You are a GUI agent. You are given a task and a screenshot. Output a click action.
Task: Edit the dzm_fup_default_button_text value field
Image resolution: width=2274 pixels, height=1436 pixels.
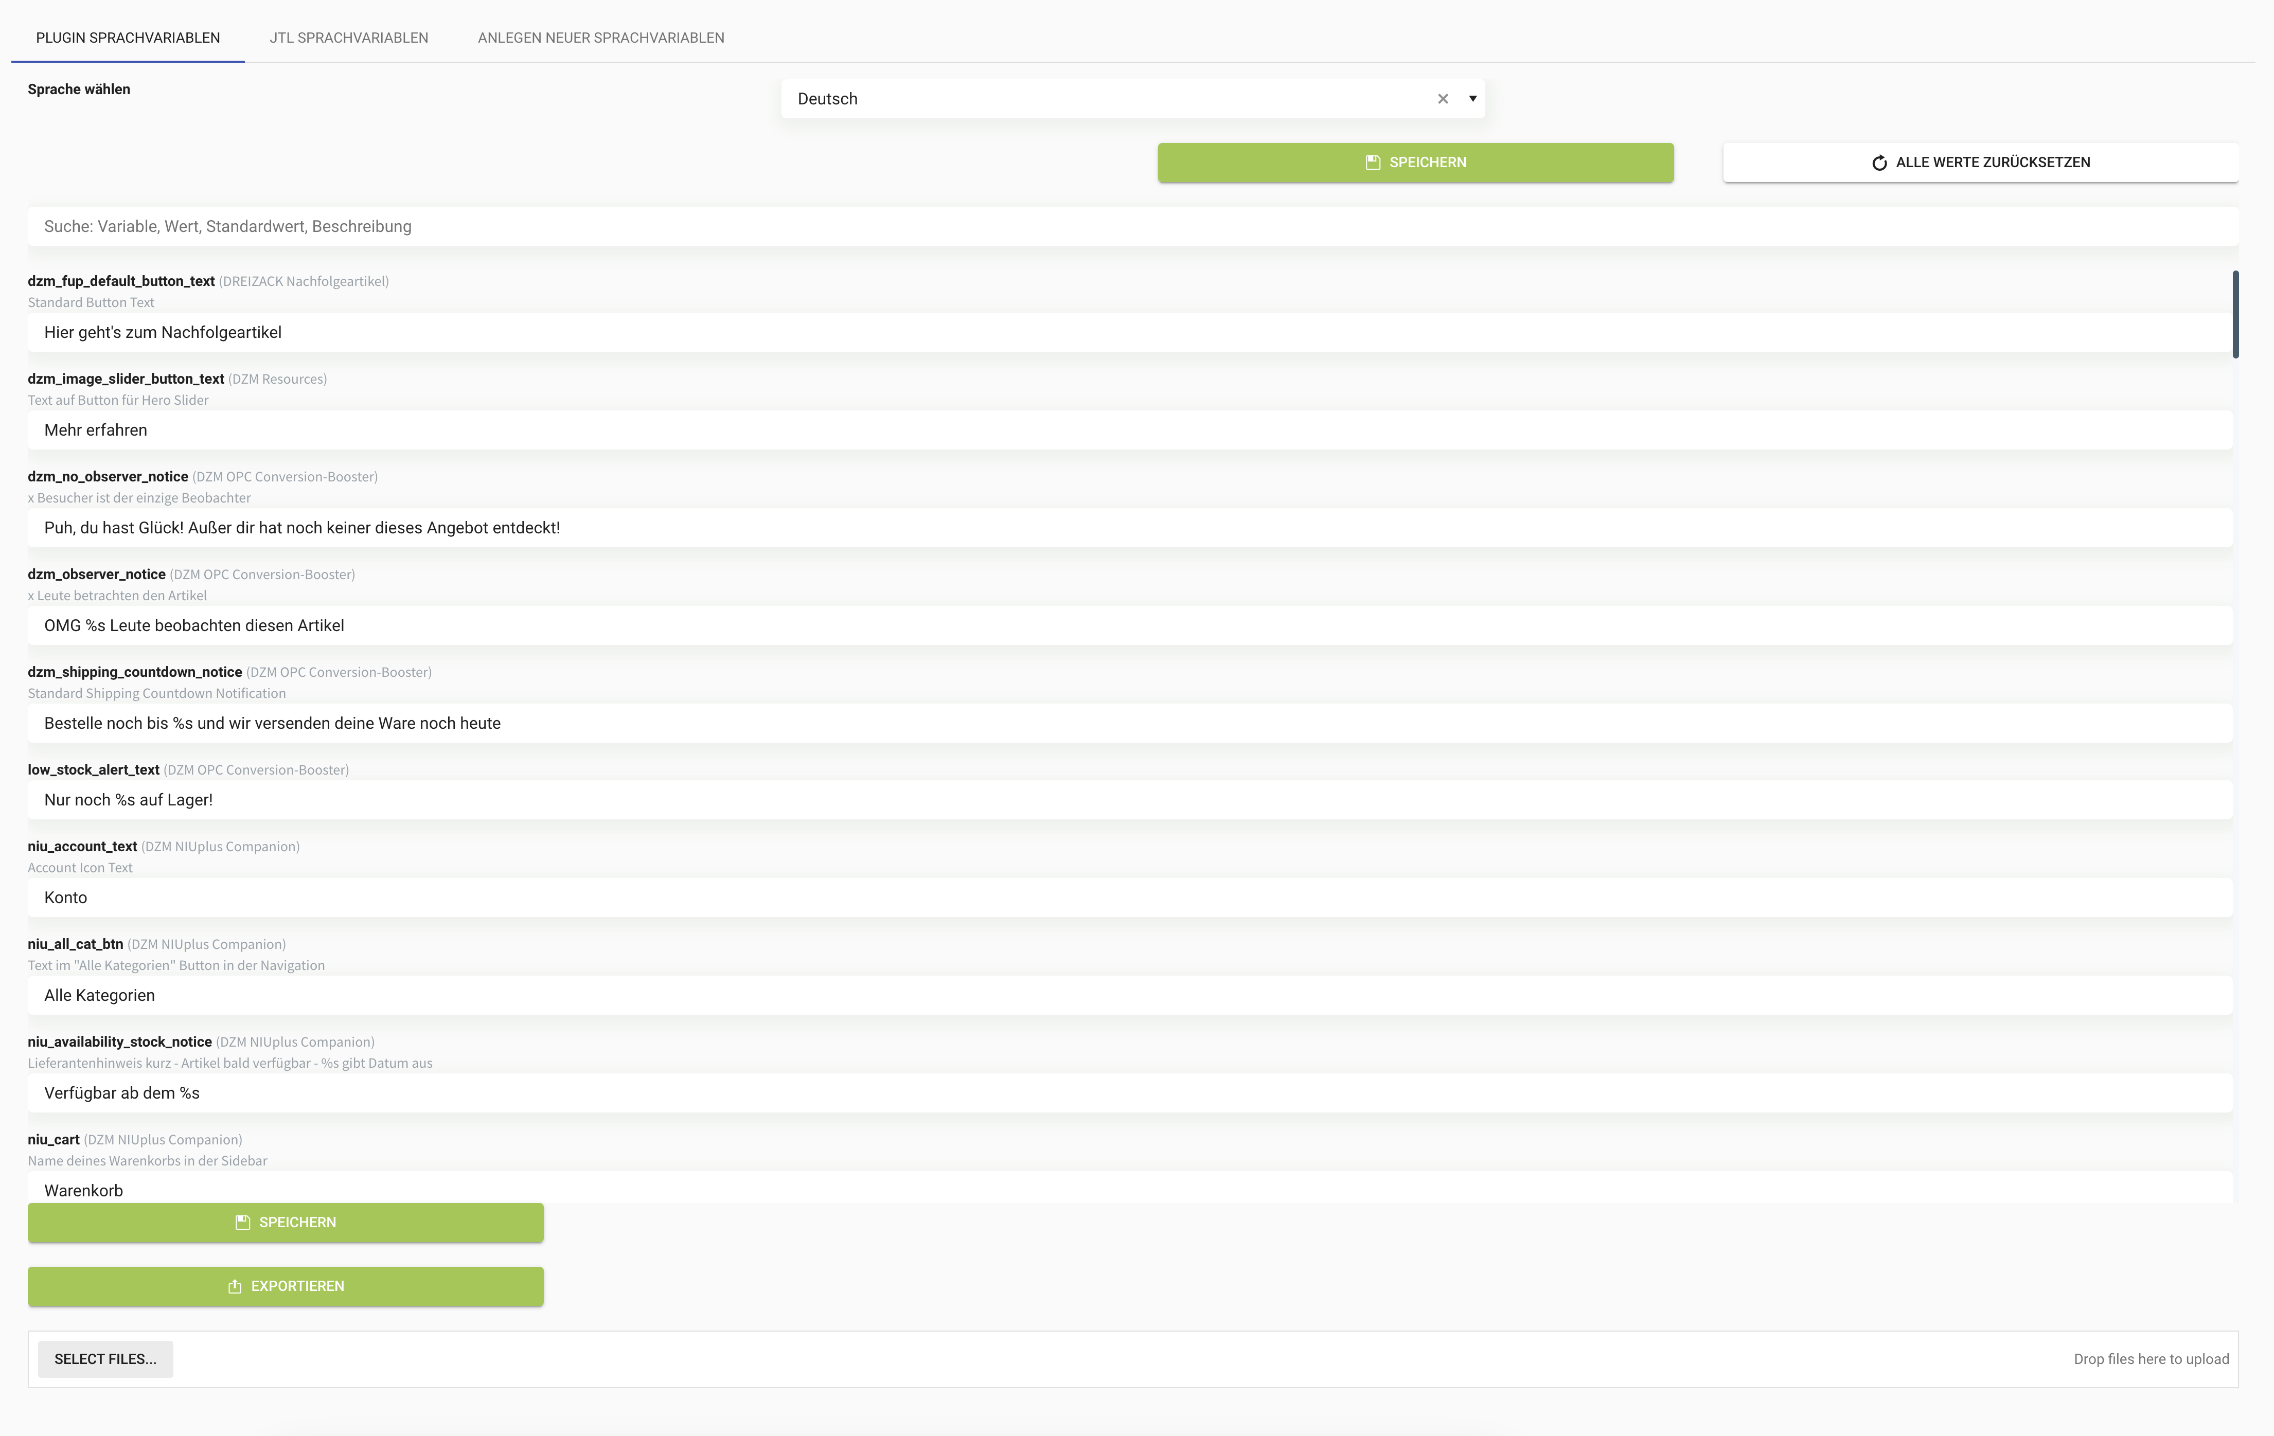(1128, 332)
